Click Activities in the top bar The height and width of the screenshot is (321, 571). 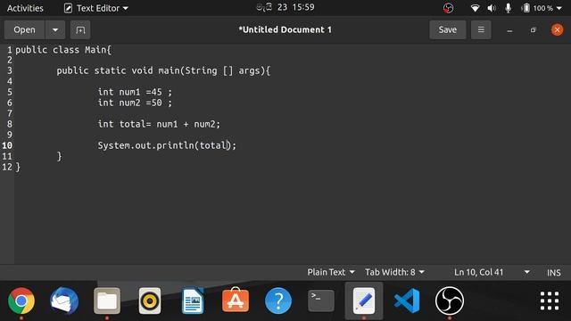(x=25, y=8)
